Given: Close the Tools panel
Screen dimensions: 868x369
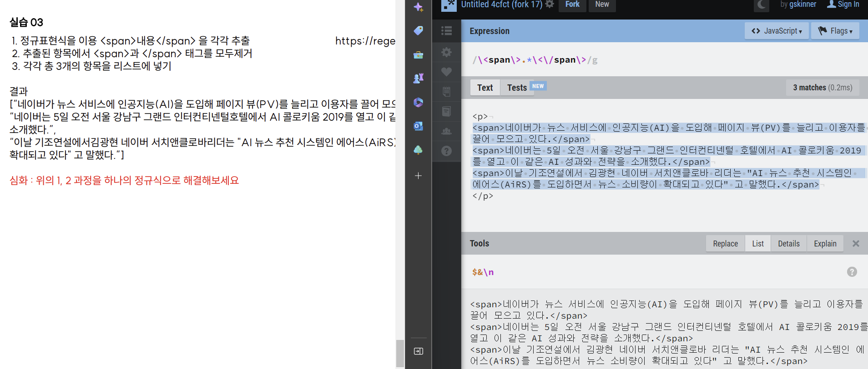Looking at the screenshot, I should coord(856,244).
